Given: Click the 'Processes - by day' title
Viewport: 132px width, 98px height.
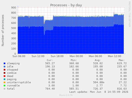Looking at the screenshot, I should point(66,5).
